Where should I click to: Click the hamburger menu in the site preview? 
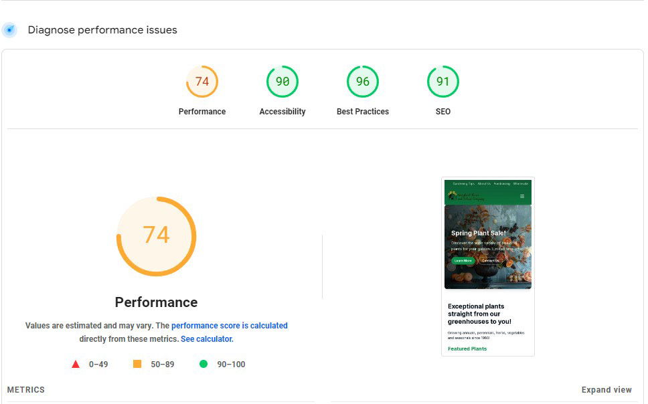pos(522,197)
